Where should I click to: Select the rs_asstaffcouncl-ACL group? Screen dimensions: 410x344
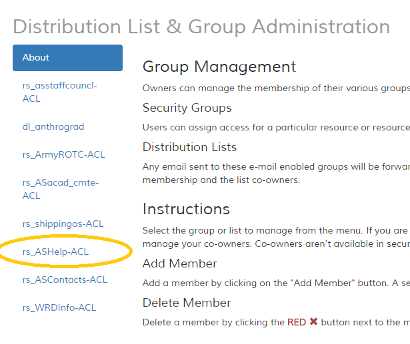click(x=59, y=92)
